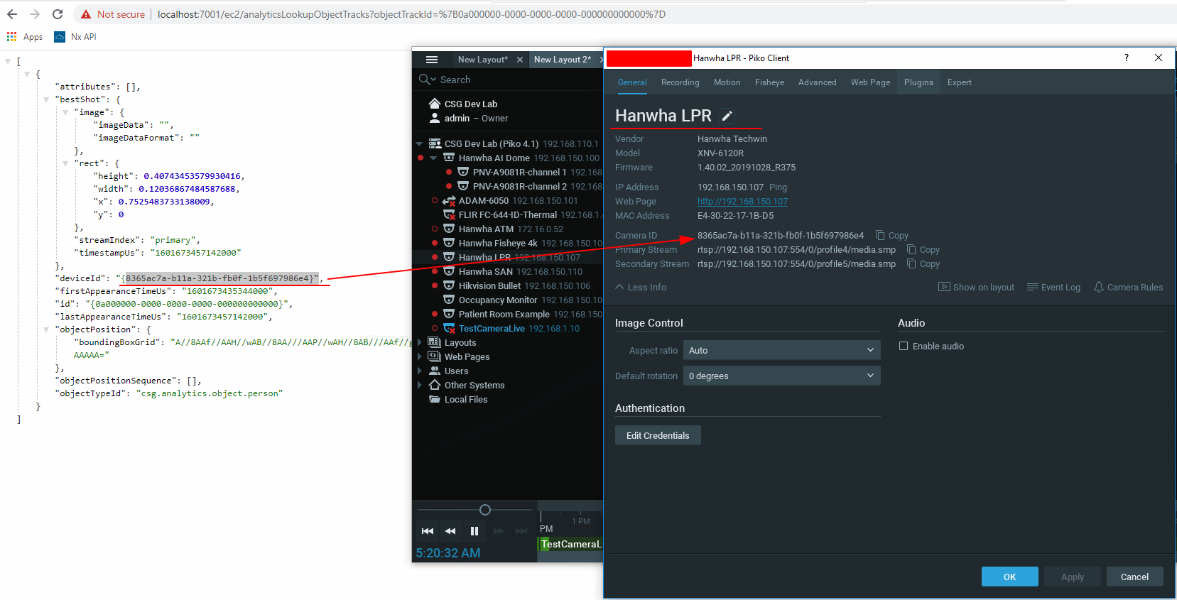This screenshot has width=1177, height=600.
Task: Open the Nx API bookmark
Action: (75, 37)
